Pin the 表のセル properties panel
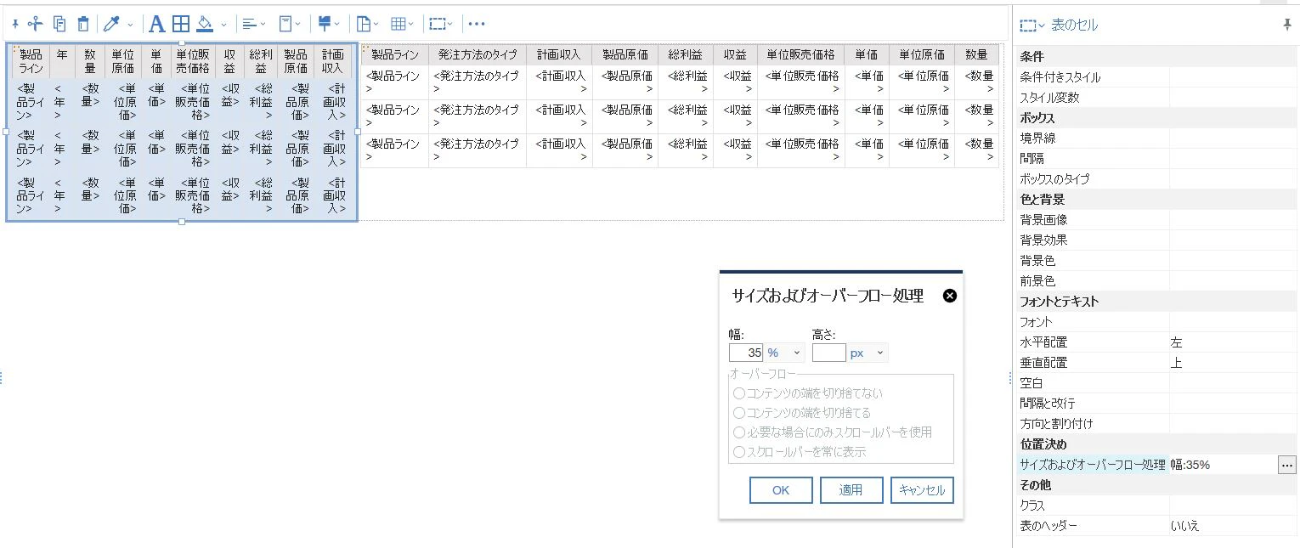 coord(1287,25)
